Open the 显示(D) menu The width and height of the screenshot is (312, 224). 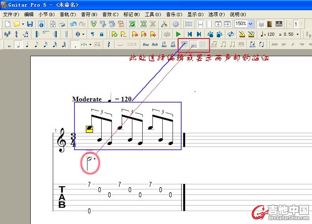[195, 15]
